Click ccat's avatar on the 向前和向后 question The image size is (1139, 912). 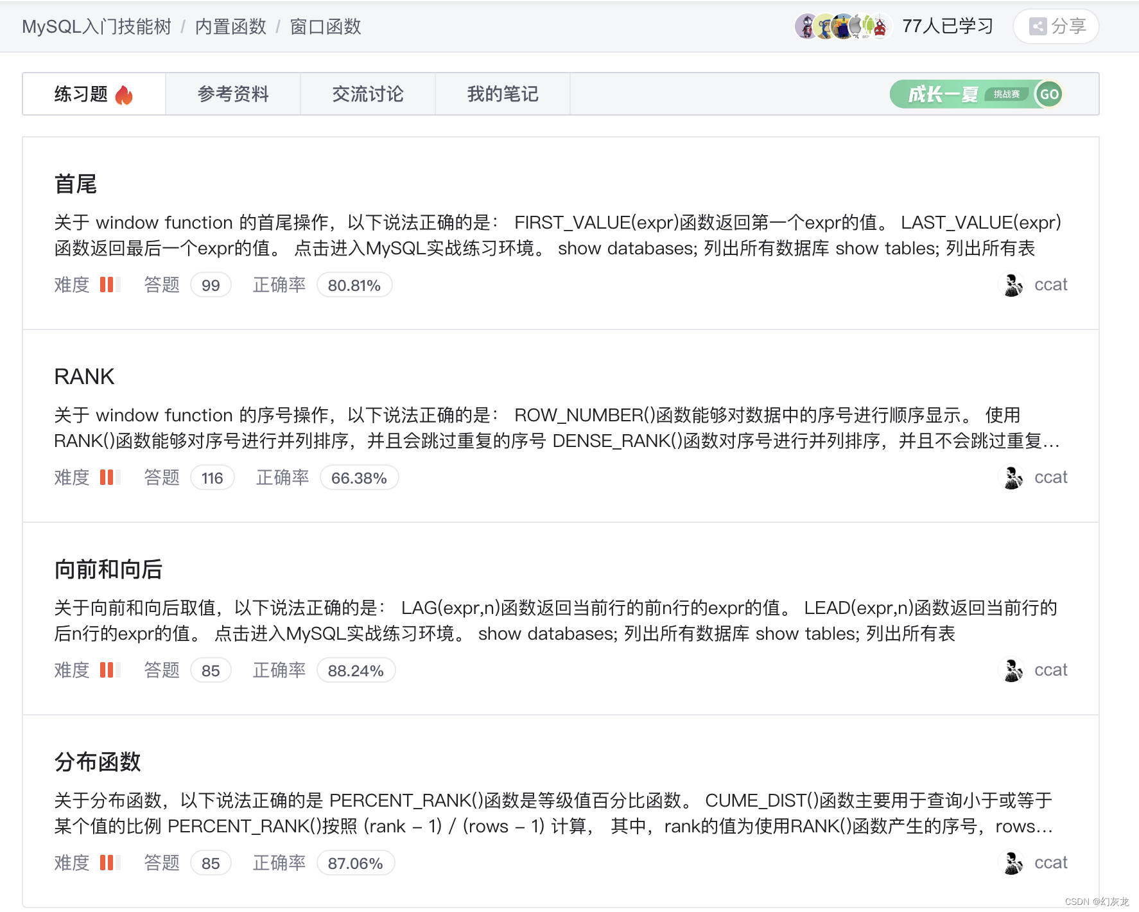pyautogui.click(x=1013, y=670)
